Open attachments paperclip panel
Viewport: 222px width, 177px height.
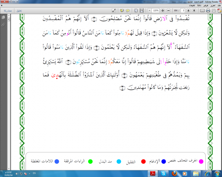point(3,25)
